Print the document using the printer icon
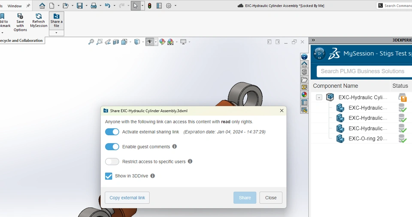 [x=94, y=6]
